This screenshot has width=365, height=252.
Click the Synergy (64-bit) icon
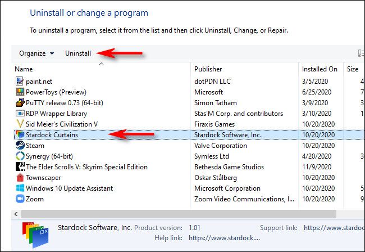click(x=20, y=156)
